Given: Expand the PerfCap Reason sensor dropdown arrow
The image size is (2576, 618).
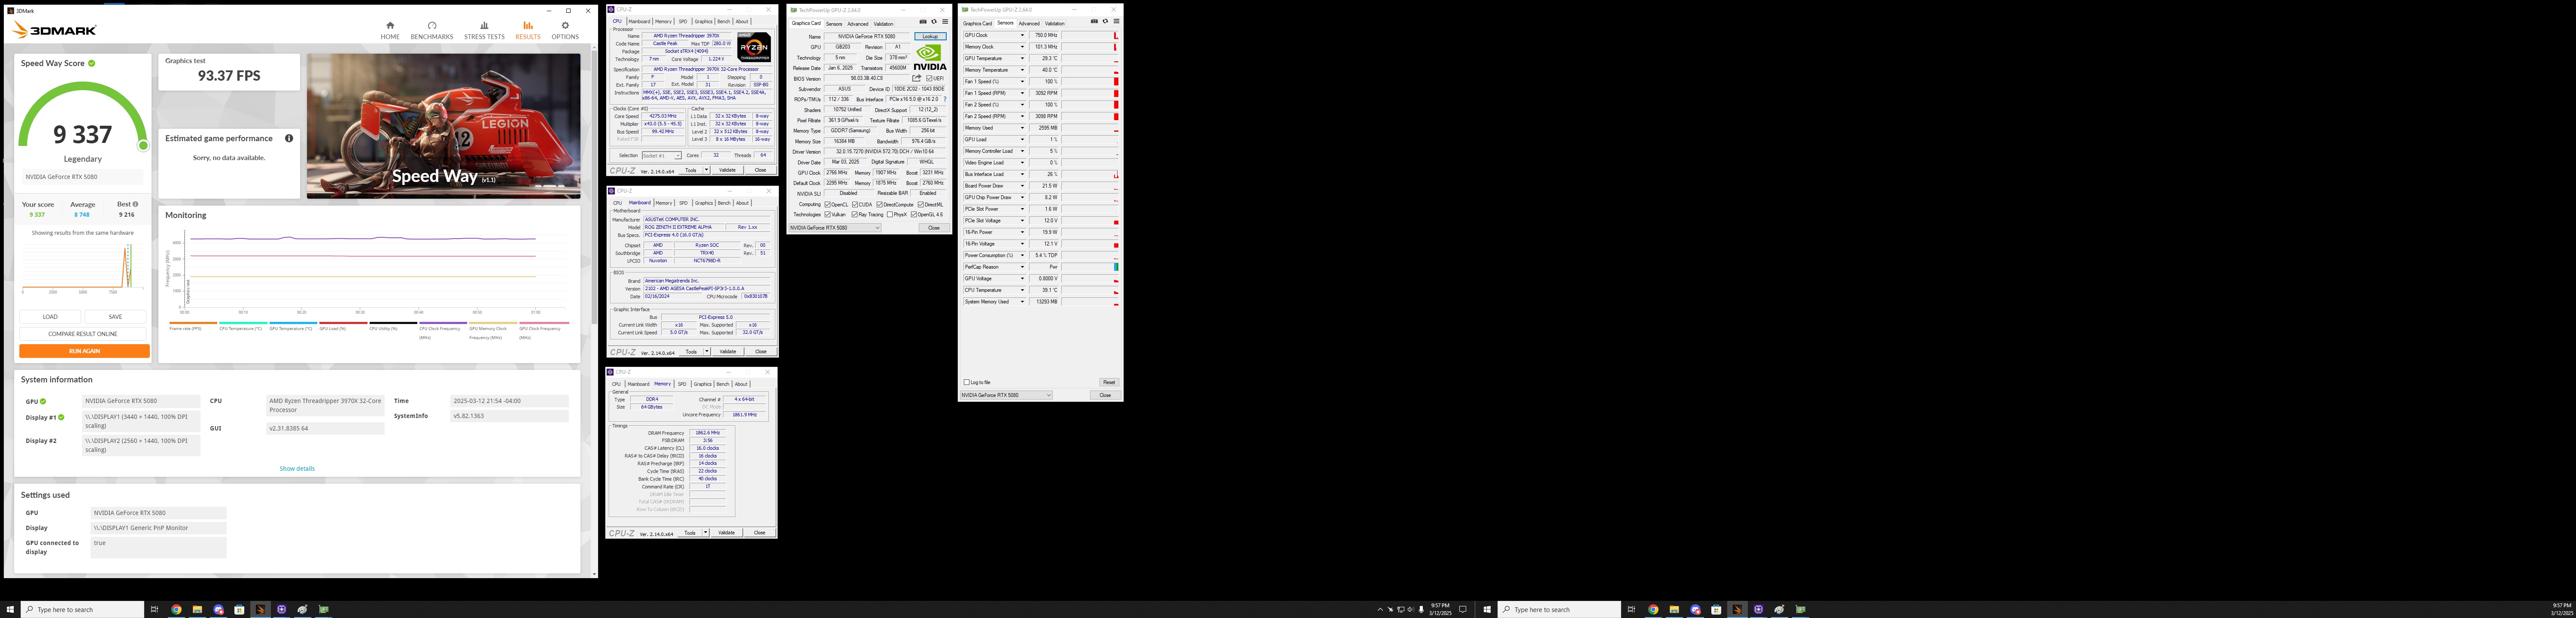Looking at the screenshot, I should (1022, 267).
